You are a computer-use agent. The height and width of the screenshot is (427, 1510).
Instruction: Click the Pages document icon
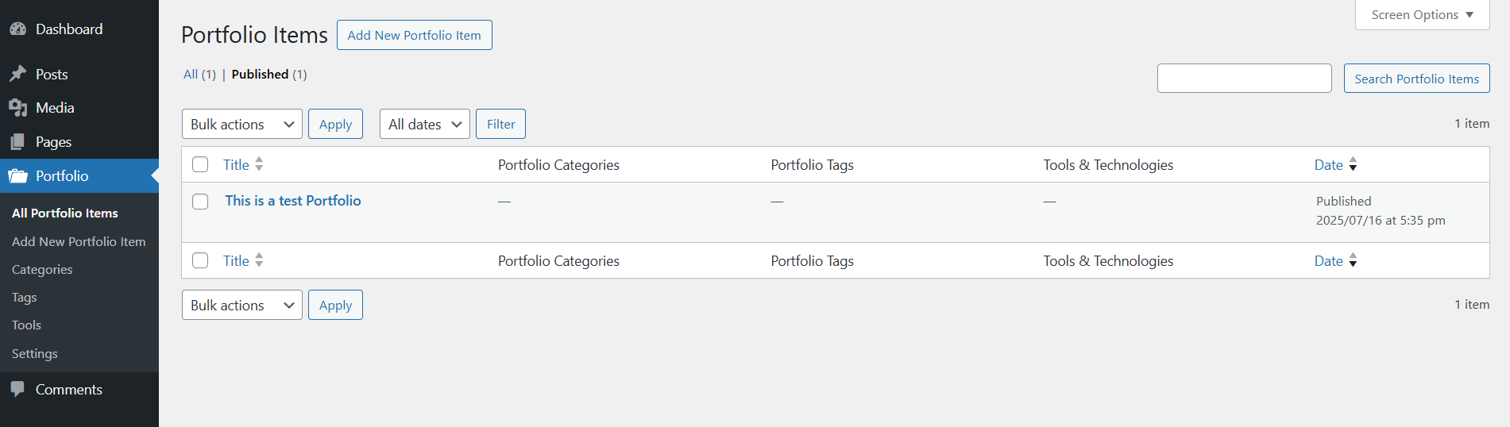pyautogui.click(x=17, y=142)
